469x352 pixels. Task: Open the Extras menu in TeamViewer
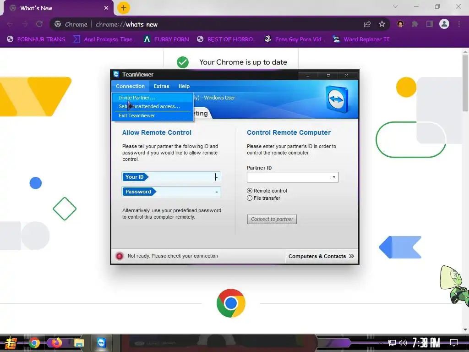162,86
